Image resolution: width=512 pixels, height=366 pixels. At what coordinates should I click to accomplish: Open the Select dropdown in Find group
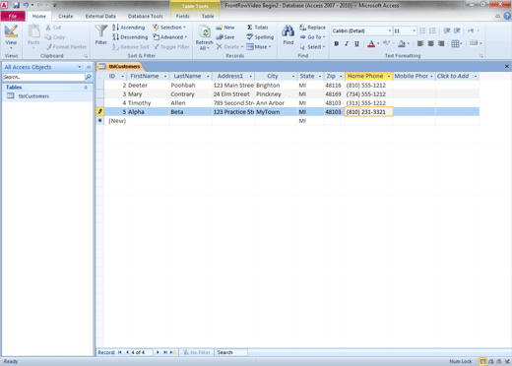(x=312, y=47)
